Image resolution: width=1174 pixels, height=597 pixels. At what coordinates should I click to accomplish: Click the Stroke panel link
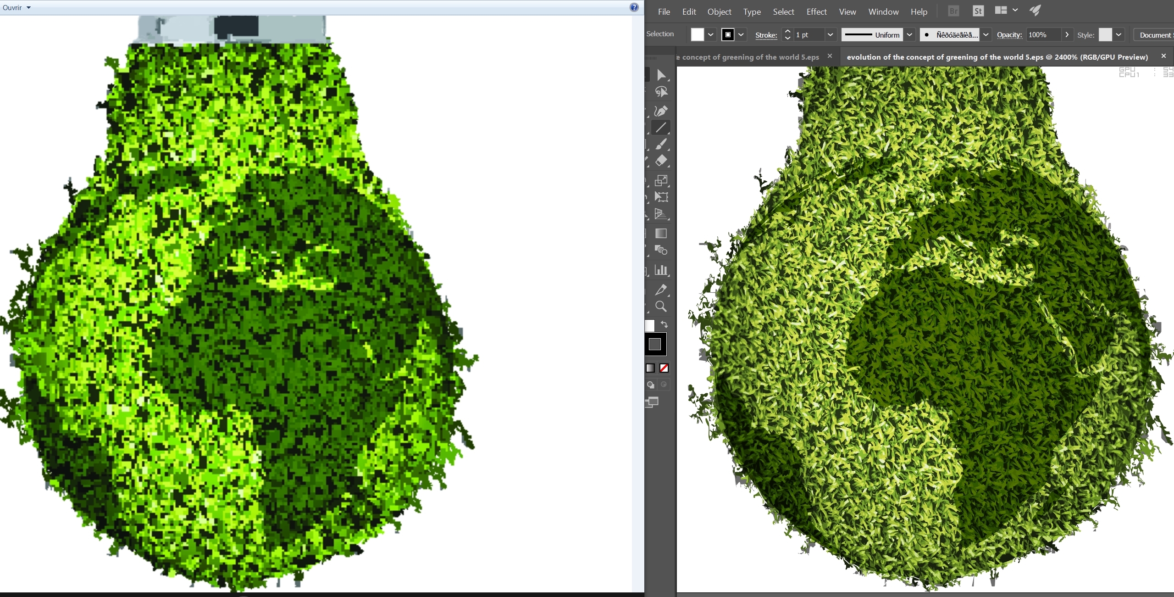tap(766, 35)
